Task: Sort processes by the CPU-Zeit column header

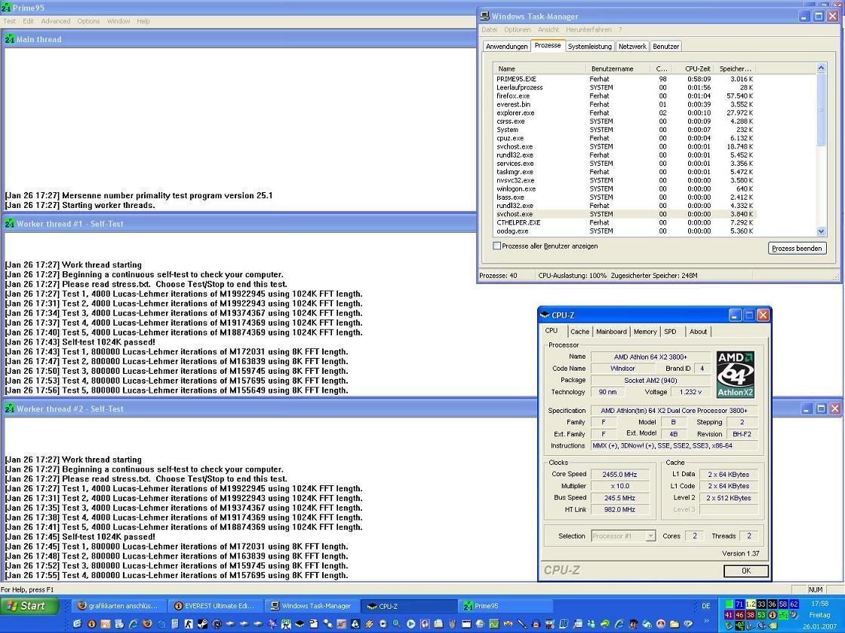Action: (691, 69)
